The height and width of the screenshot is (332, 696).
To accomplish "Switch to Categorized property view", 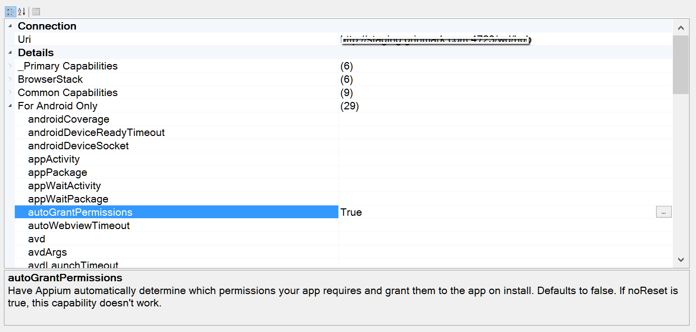I will (10, 11).
